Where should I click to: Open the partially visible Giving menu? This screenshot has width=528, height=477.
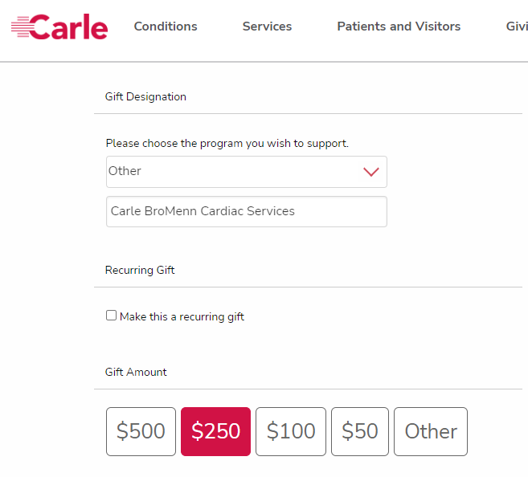(x=516, y=26)
